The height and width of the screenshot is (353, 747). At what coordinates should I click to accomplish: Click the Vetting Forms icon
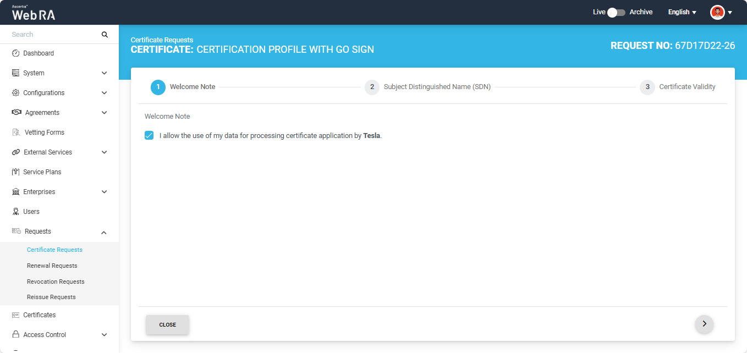16,133
